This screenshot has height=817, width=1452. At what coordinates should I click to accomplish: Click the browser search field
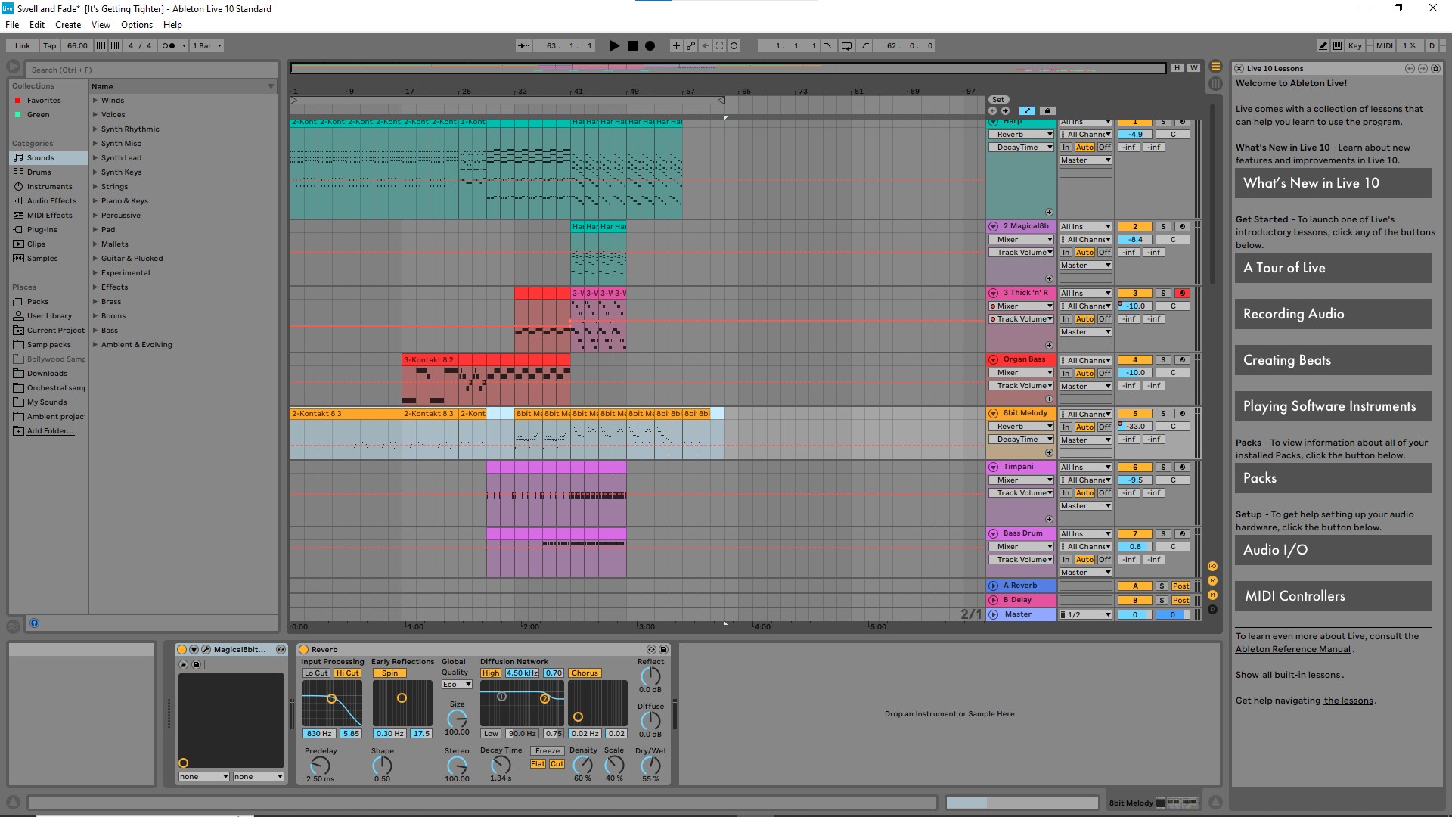pos(151,70)
